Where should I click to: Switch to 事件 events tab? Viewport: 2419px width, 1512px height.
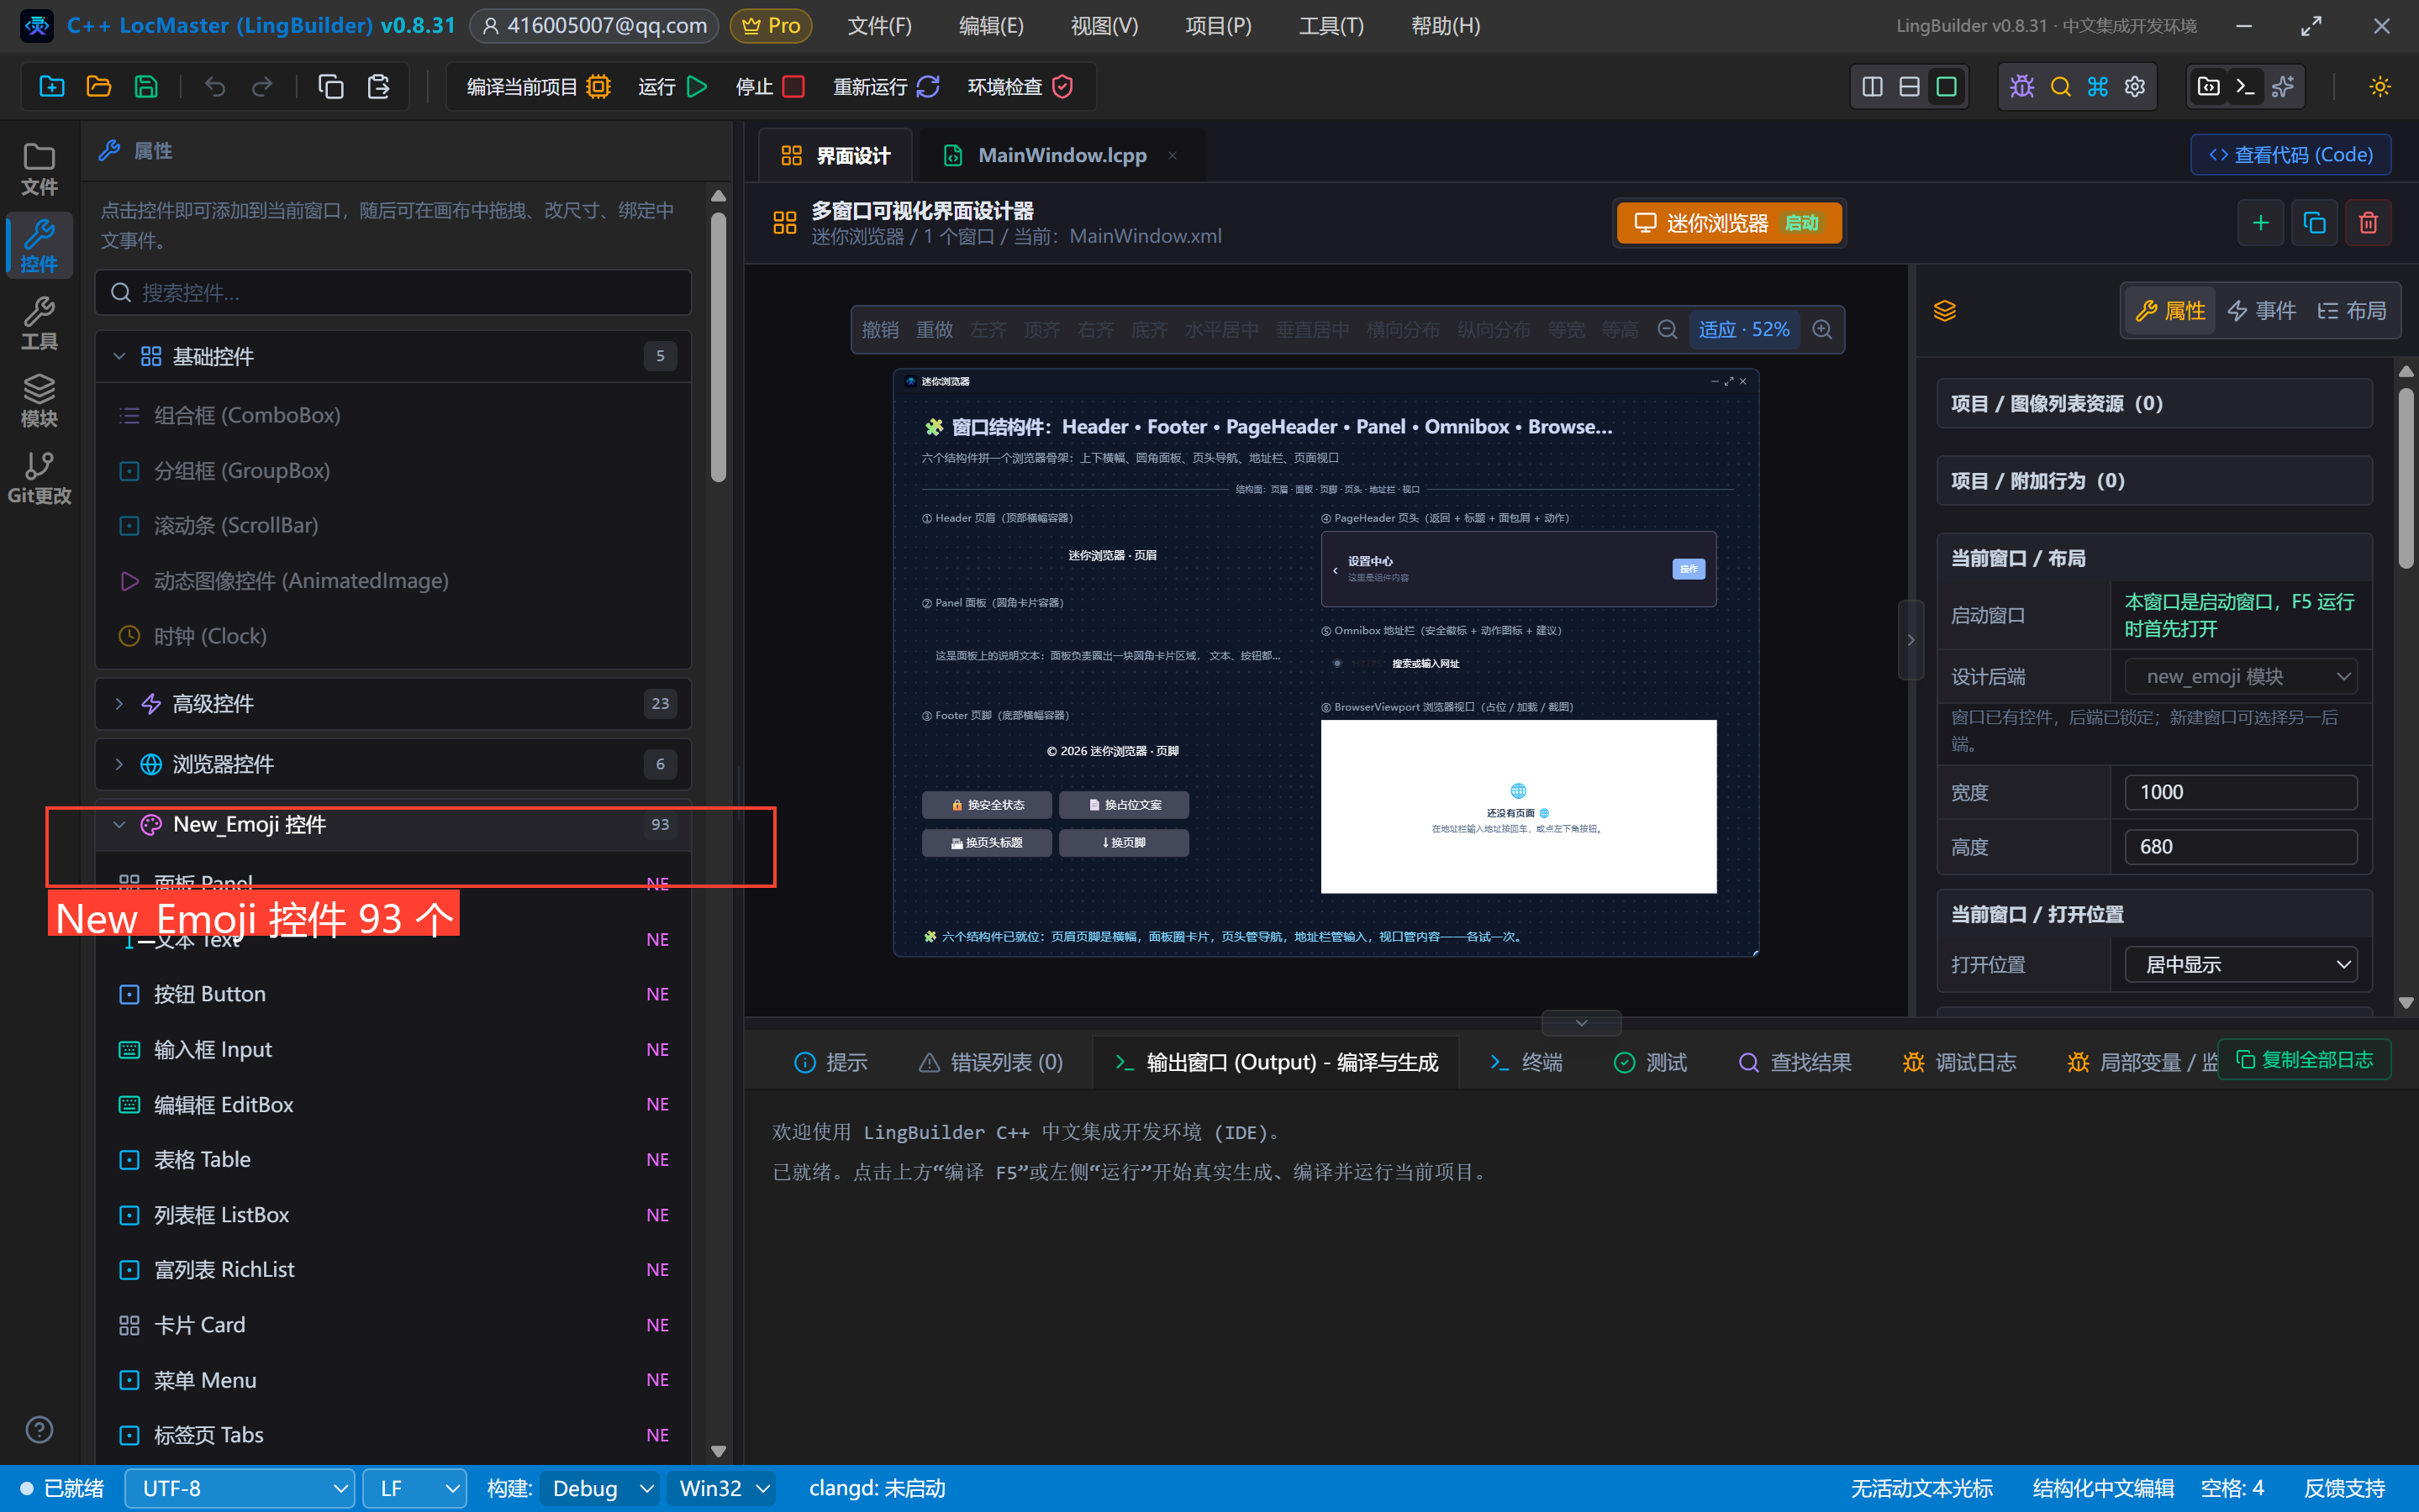(2262, 311)
